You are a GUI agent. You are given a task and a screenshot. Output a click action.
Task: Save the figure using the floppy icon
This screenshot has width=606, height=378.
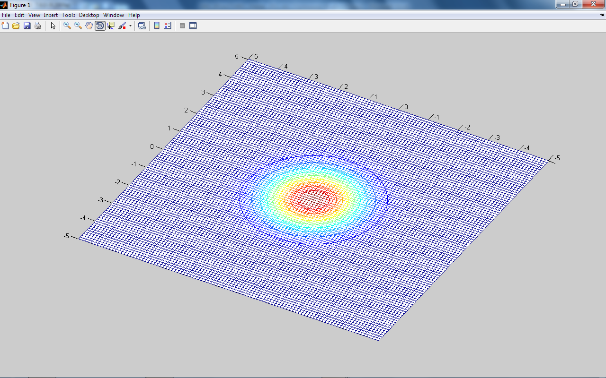pos(27,26)
